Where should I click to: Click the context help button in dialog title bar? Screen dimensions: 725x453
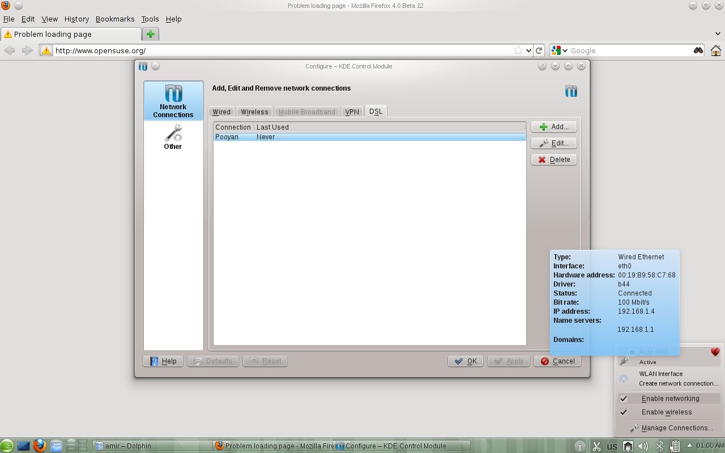542,66
